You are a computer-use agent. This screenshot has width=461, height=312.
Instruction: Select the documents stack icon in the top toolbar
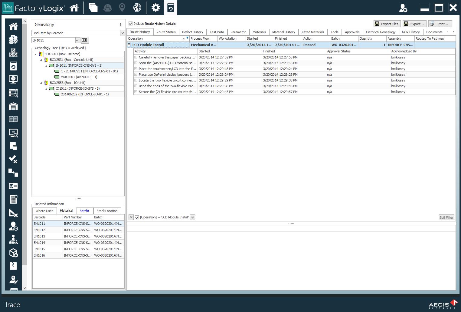pyautogui.click(x=93, y=8)
